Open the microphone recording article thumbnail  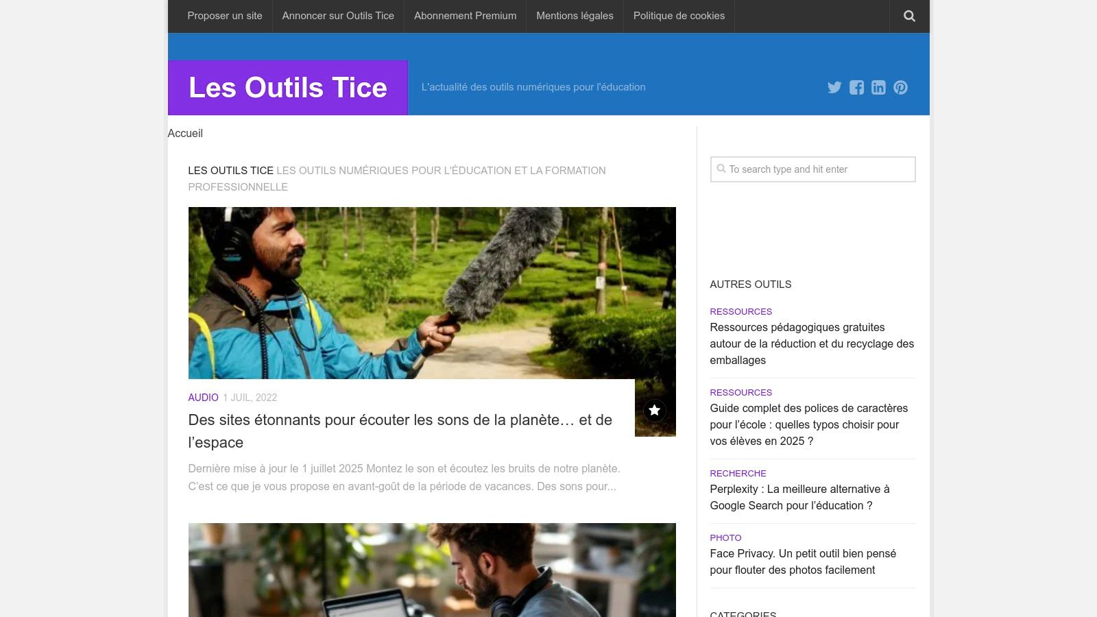(432, 293)
